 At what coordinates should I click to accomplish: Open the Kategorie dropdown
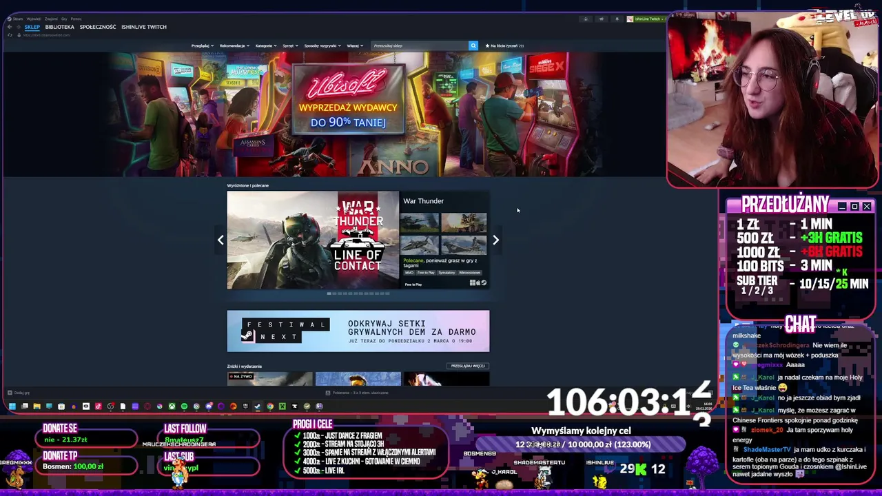click(x=266, y=45)
